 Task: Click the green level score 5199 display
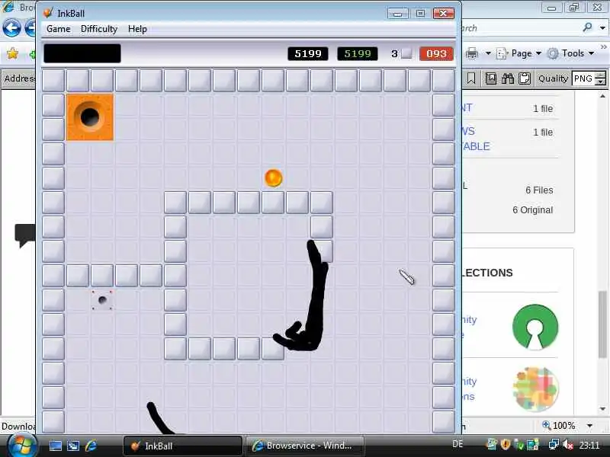coord(358,53)
